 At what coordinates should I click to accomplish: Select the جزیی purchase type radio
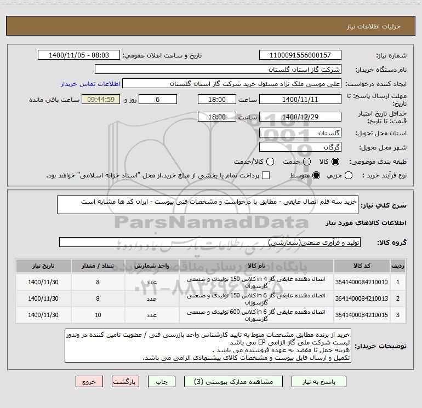pyautogui.click(x=349, y=175)
